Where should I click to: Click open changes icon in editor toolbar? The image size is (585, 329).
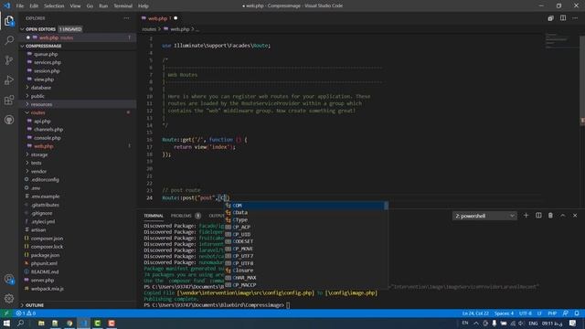[x=550, y=18]
